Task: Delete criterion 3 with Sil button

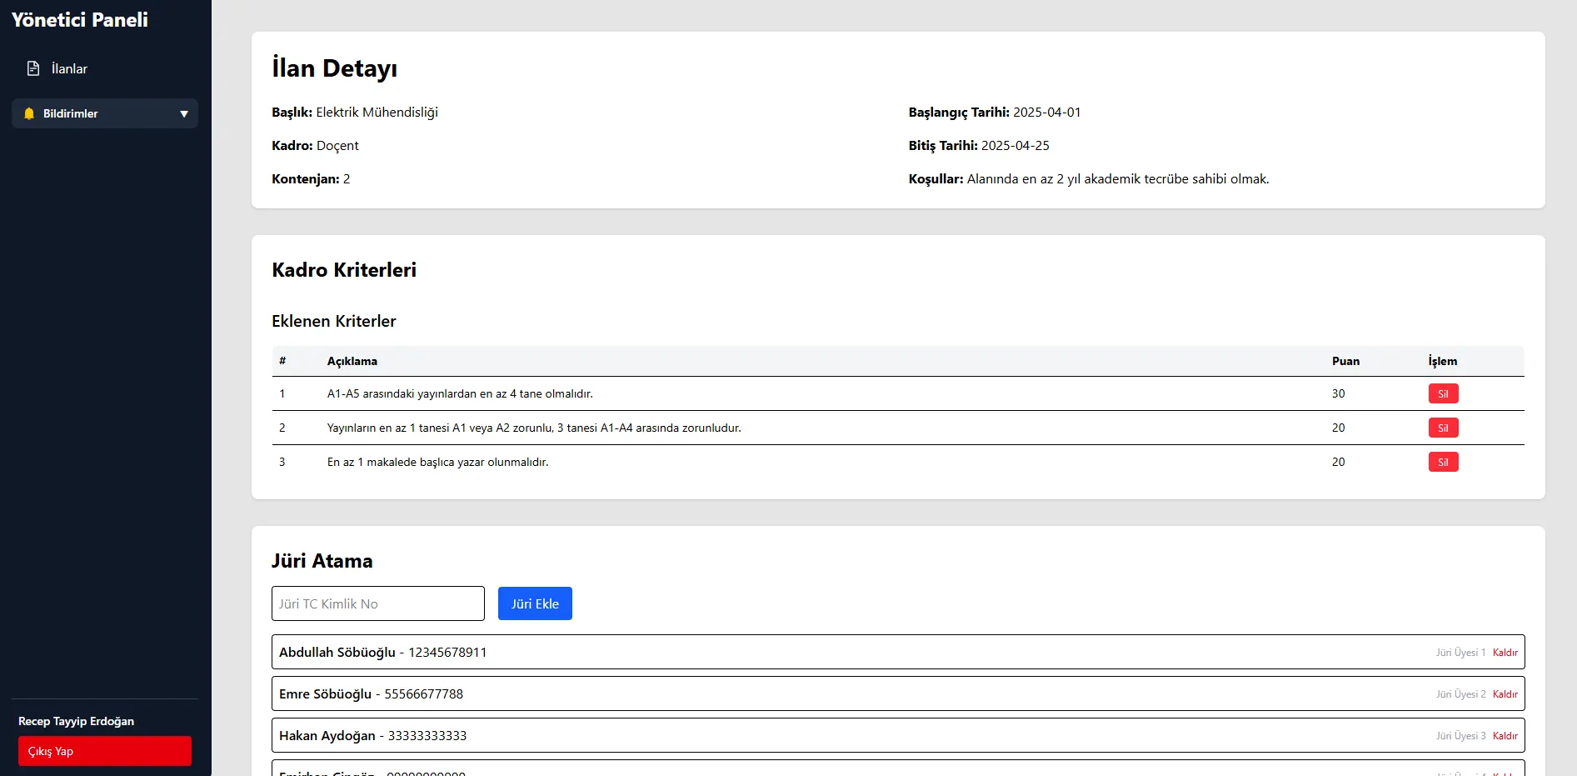Action: pos(1443,462)
